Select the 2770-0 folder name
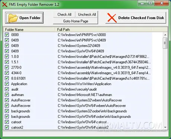The height and width of the screenshot is (139, 171). click(x=16, y=67)
